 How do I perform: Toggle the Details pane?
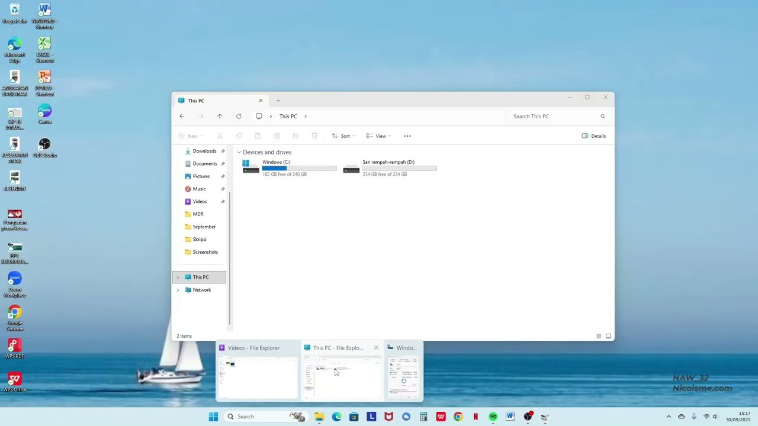[594, 136]
